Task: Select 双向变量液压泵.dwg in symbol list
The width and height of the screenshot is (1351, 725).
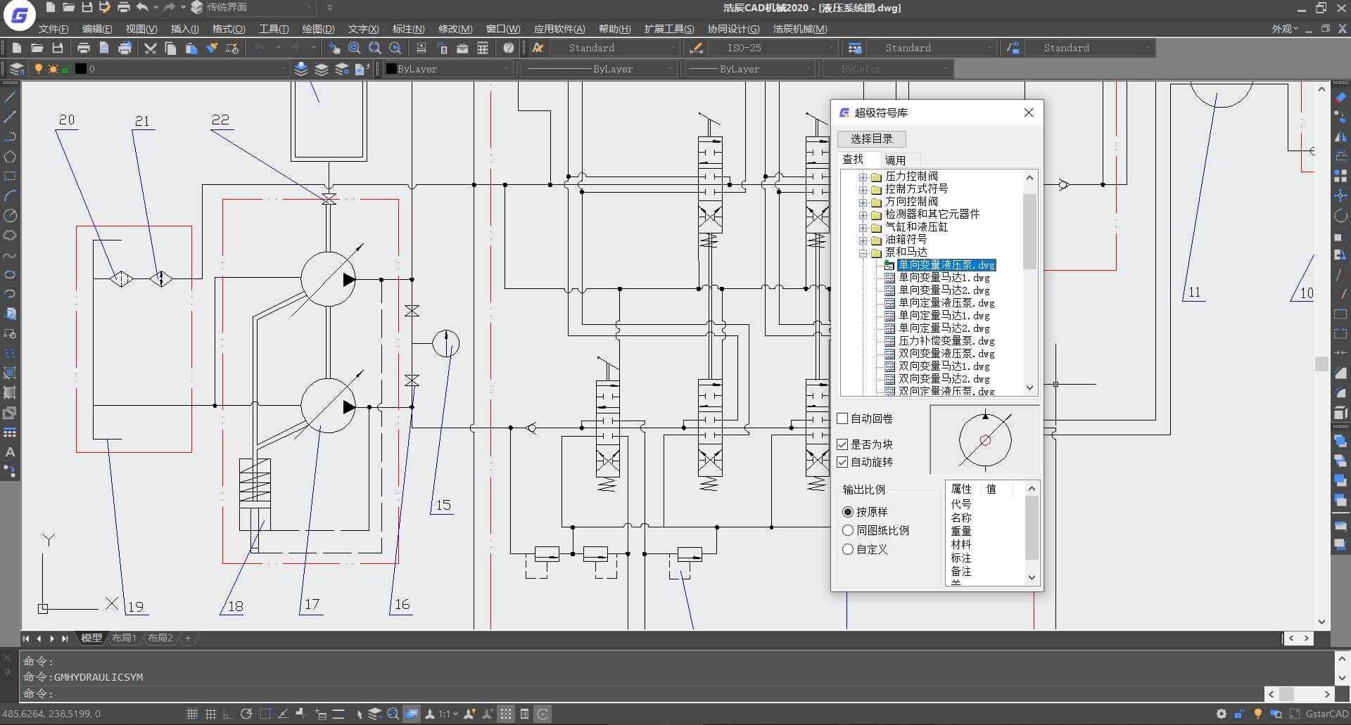Action: (946, 354)
